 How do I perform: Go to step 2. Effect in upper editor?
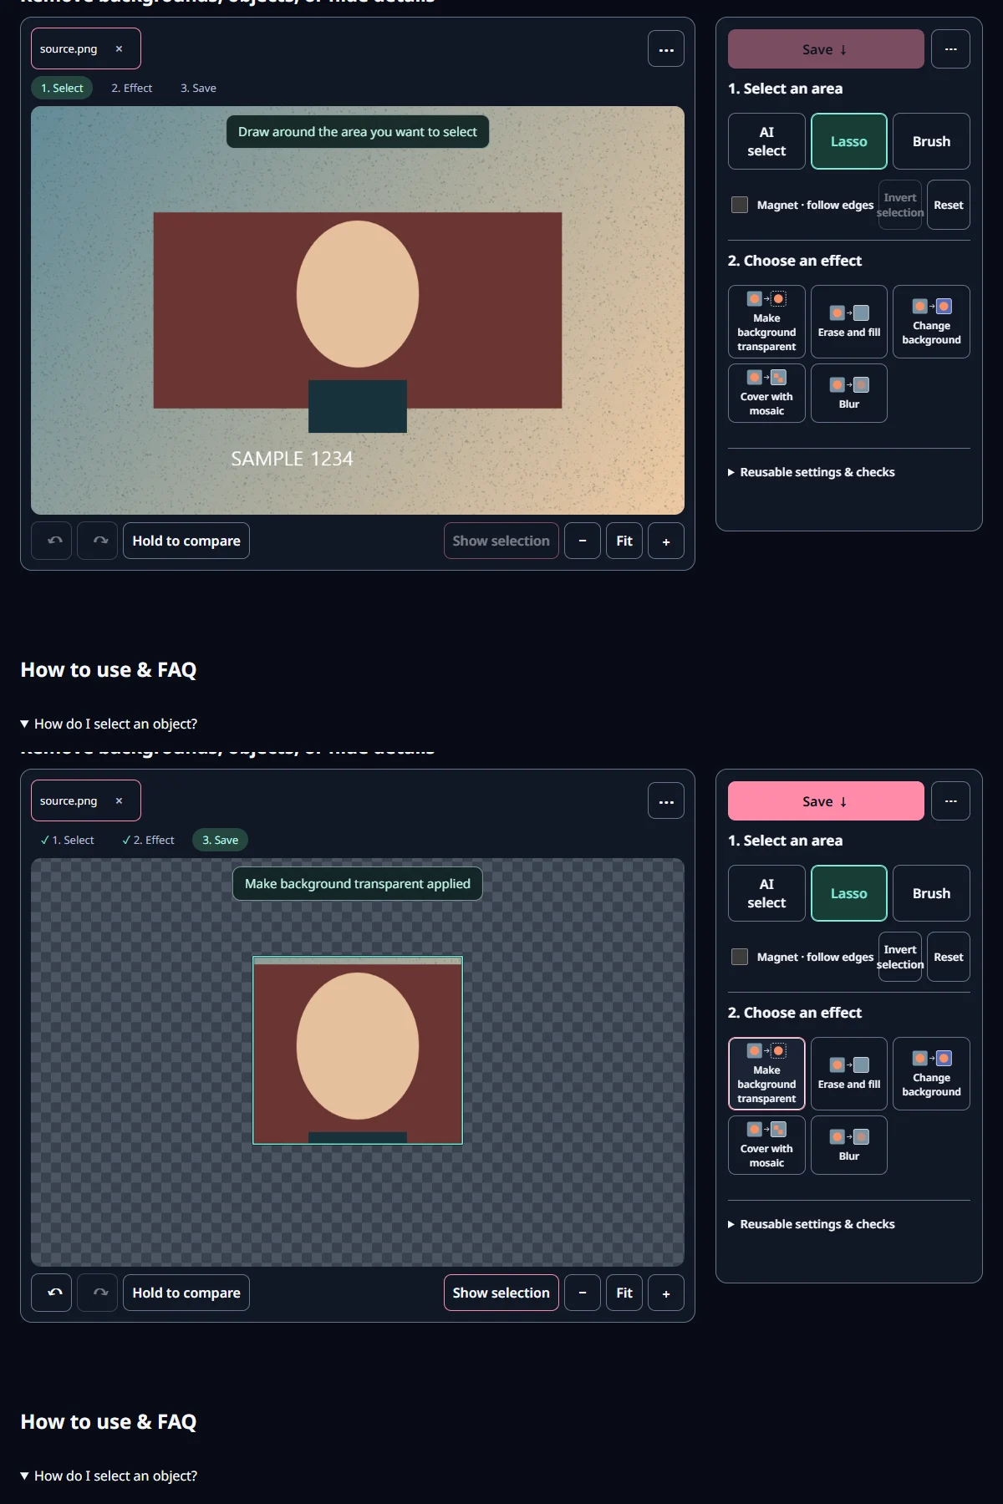tap(132, 88)
